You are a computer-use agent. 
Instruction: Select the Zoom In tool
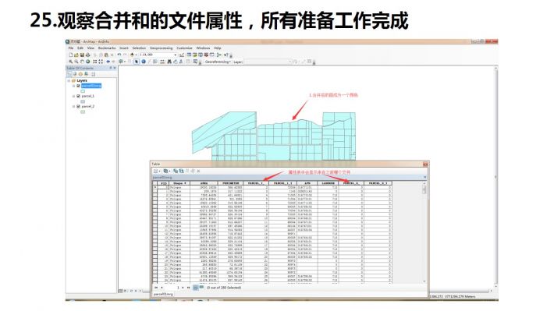70,62
